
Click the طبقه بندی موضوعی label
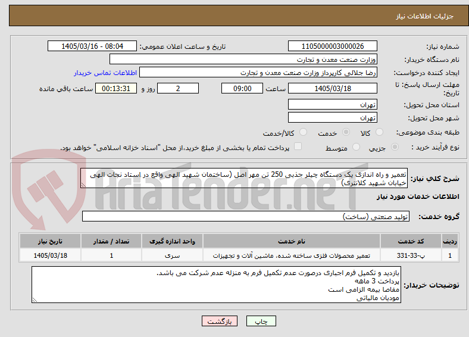point(428,132)
